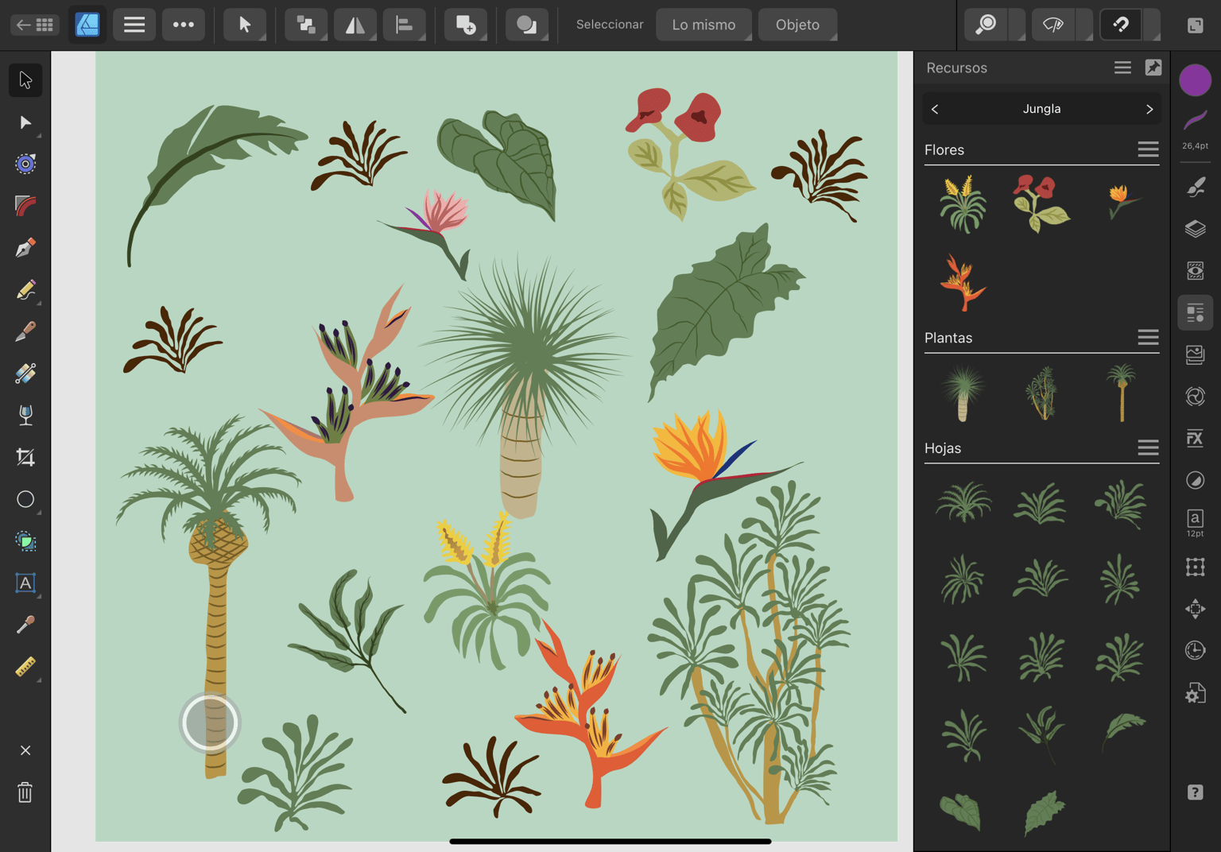Viewport: 1221px width, 852px height.
Task: Go to next assets category
Action: pos(1149,109)
